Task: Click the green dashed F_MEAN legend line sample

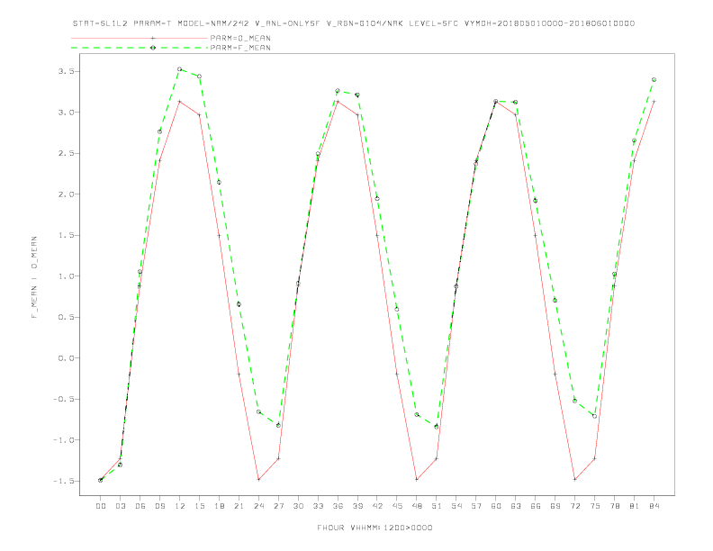Action: (x=140, y=48)
